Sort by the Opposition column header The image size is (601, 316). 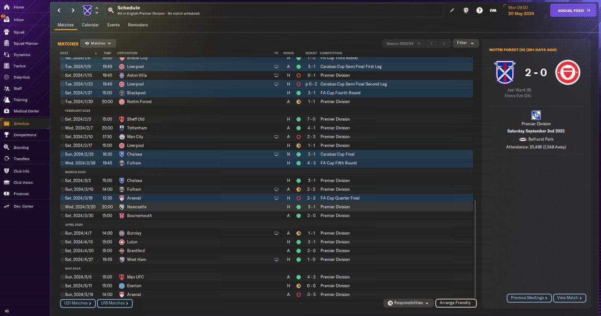pos(127,53)
